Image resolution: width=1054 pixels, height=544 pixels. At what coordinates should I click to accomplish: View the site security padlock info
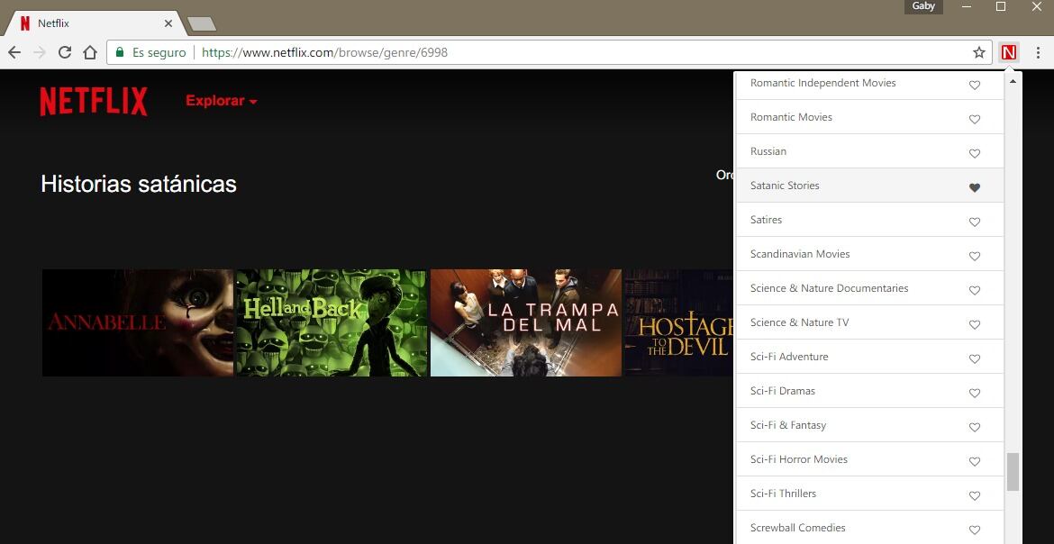pos(119,52)
